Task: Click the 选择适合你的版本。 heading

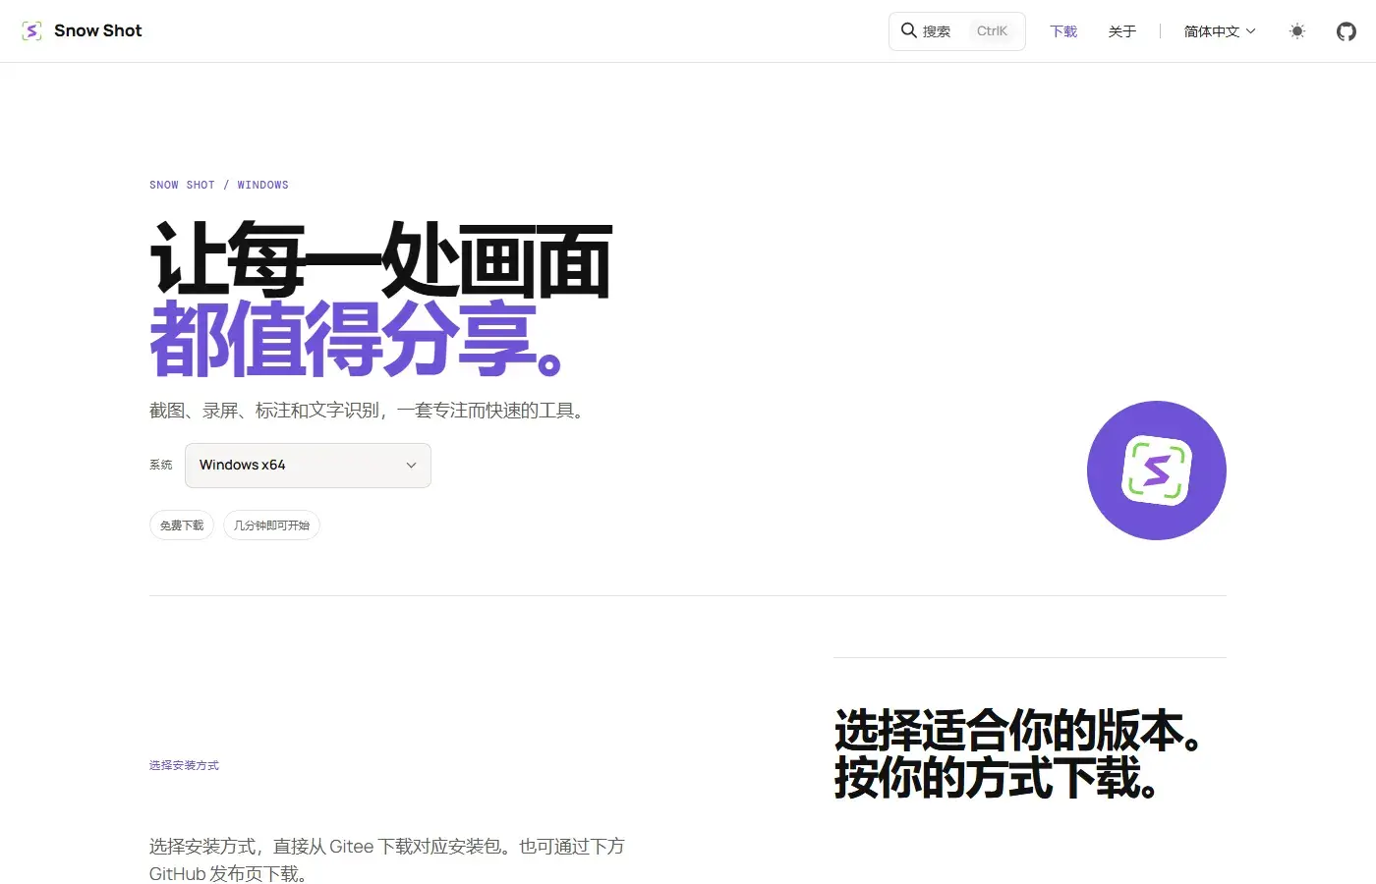Action: [x=1018, y=731]
